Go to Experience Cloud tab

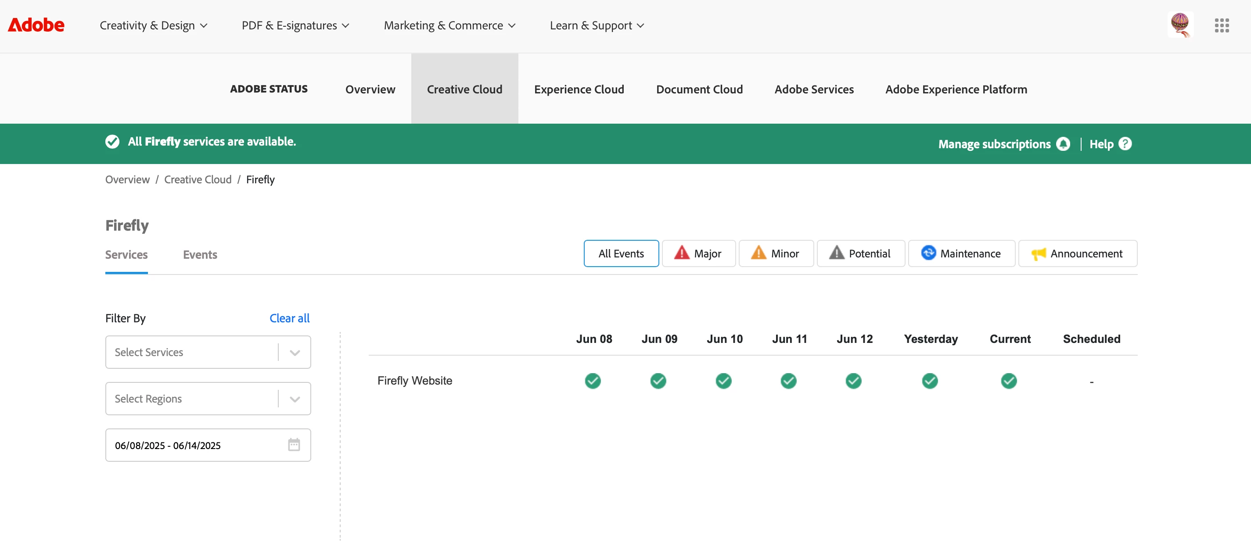579,89
